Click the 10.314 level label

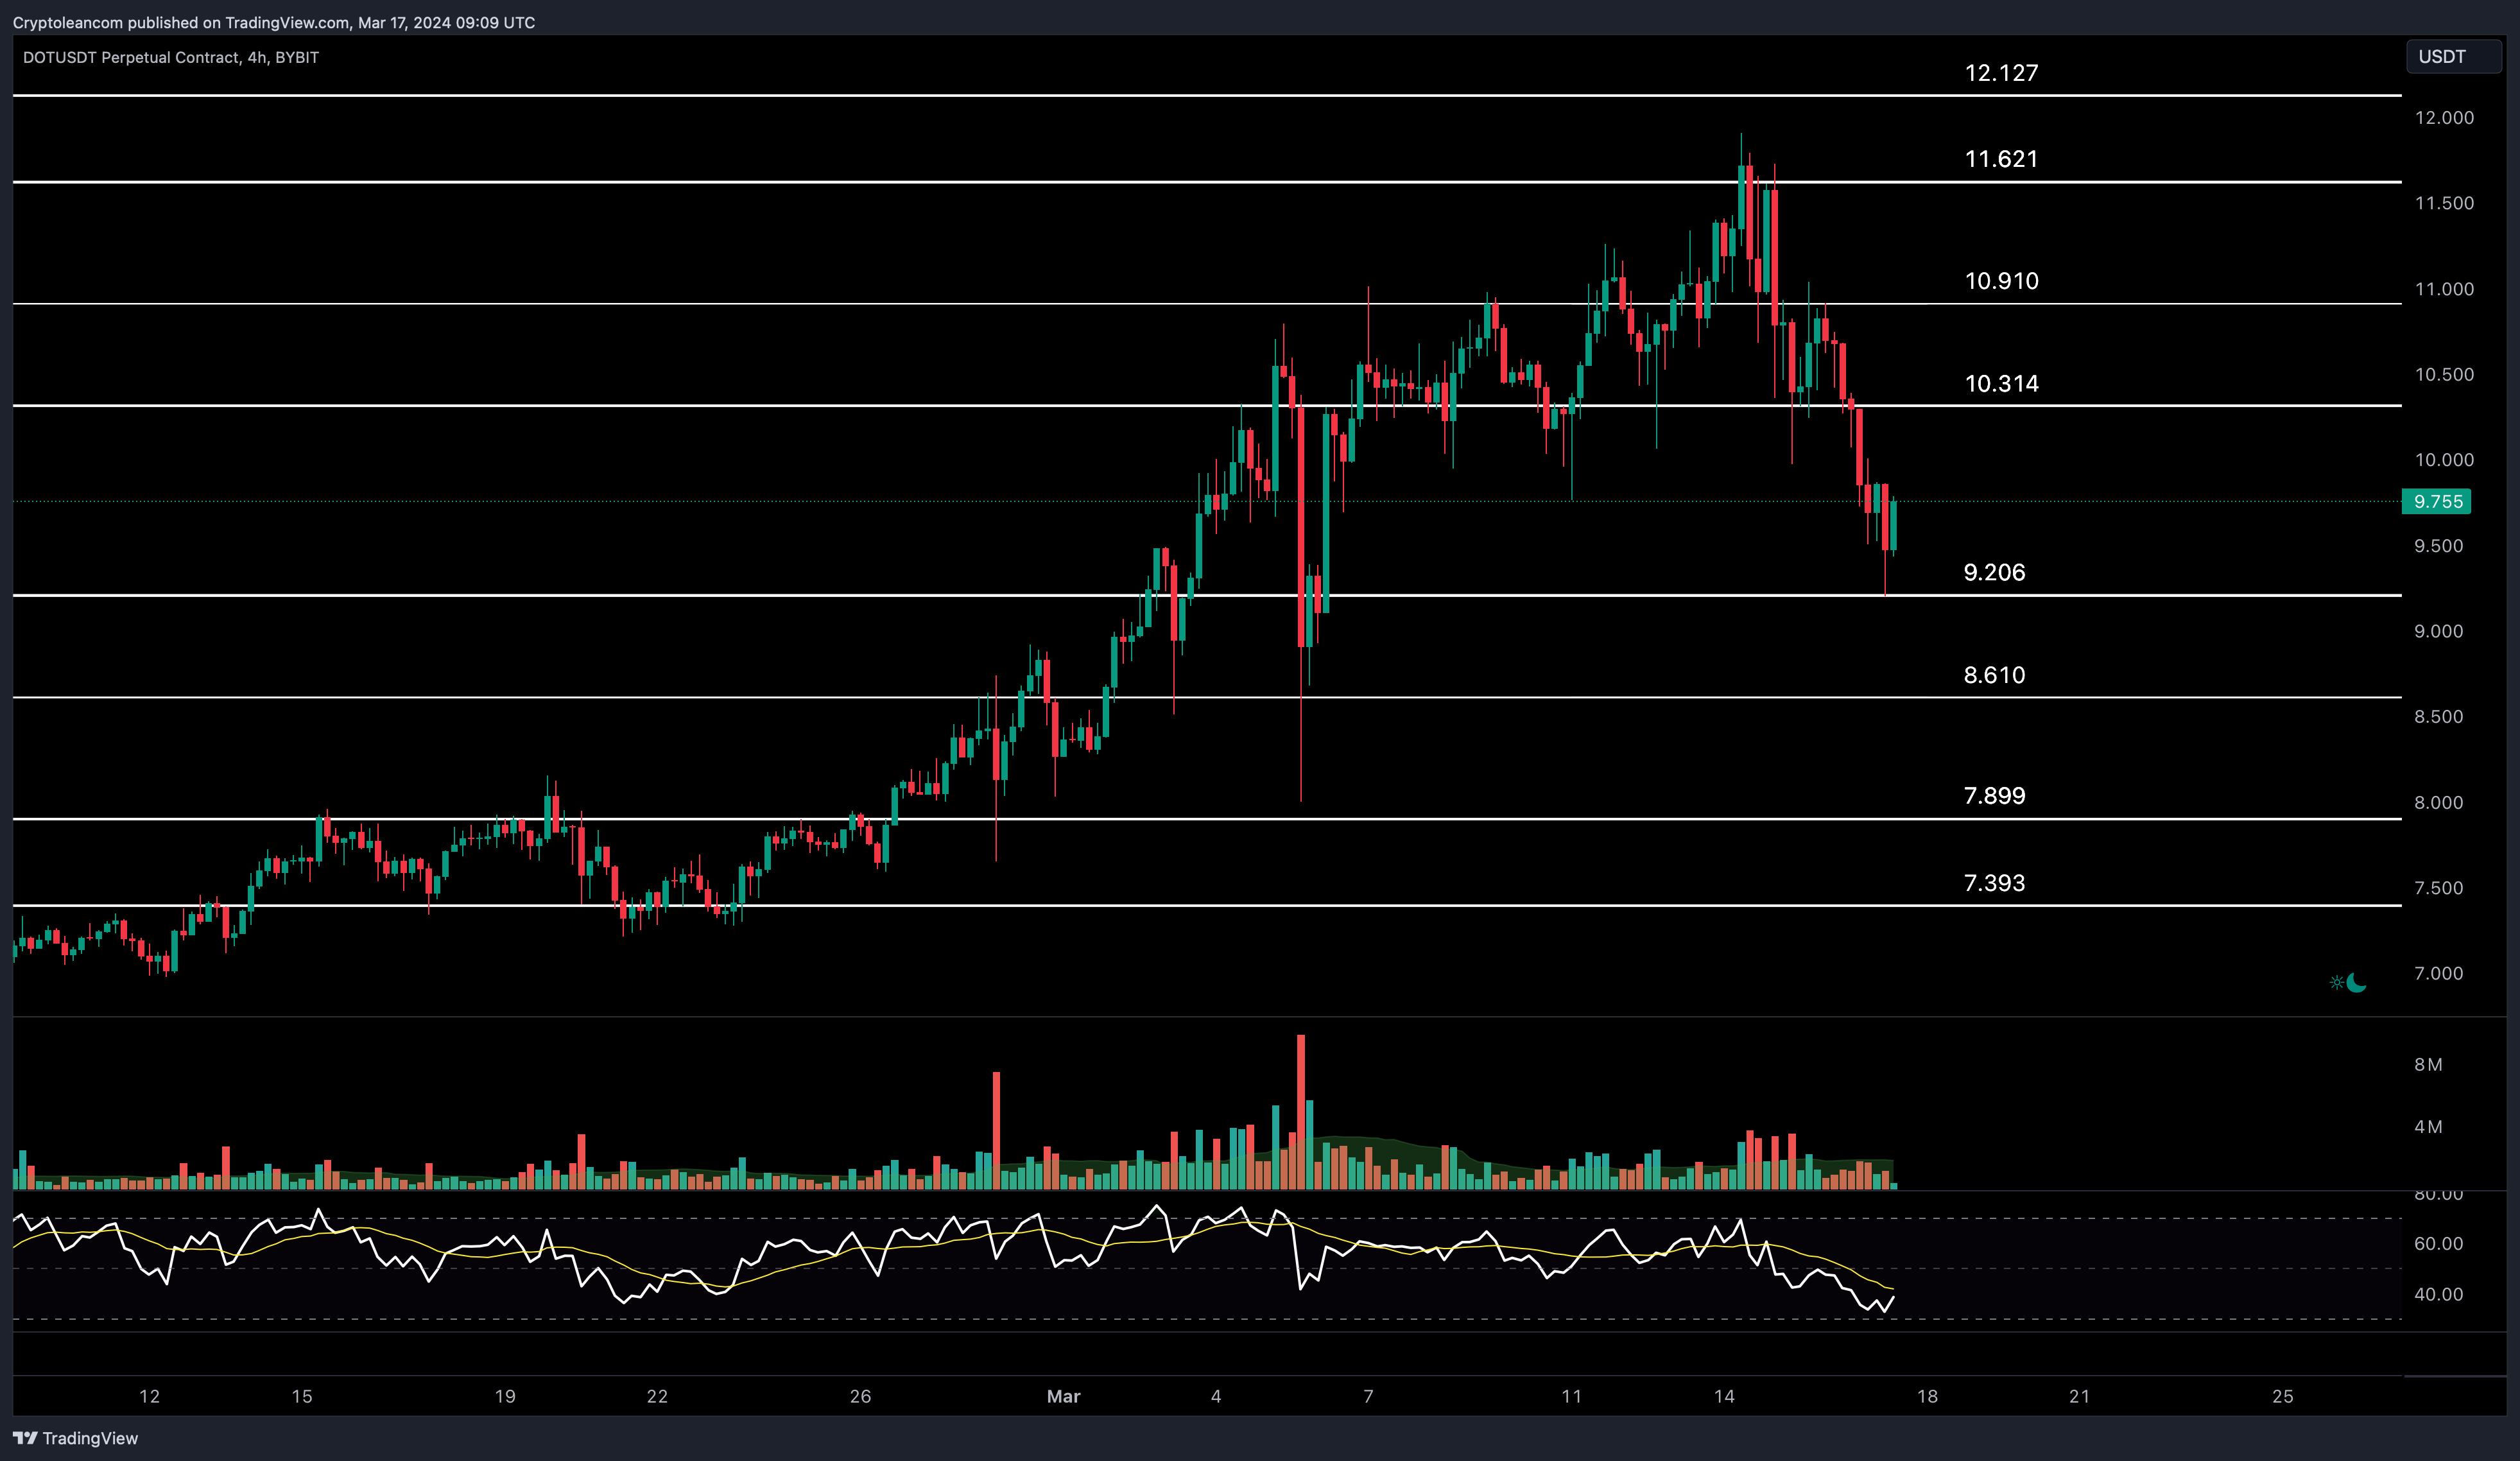[x=2001, y=384]
